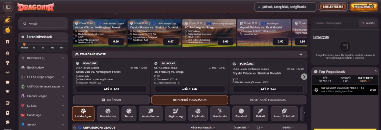Collapse the POJAČANE KVOTE section
This screenshot has width=381, height=130.
tap(301, 54)
